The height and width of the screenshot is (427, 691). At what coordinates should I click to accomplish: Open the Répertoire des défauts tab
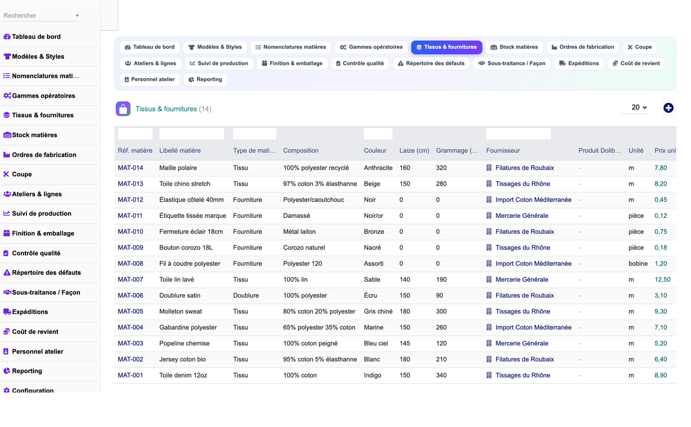pyautogui.click(x=431, y=63)
